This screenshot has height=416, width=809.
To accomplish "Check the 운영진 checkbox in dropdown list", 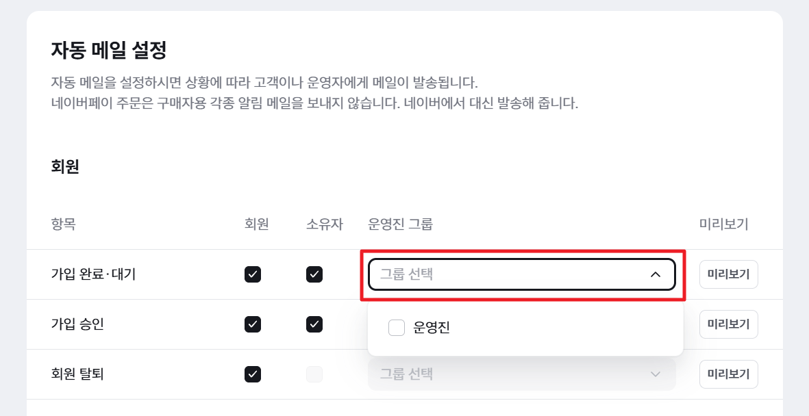I will (396, 327).
